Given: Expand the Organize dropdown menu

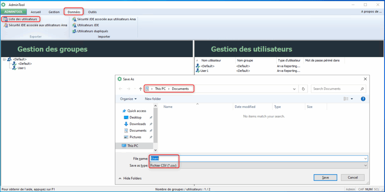Looking at the screenshot, I should pos(129,99).
